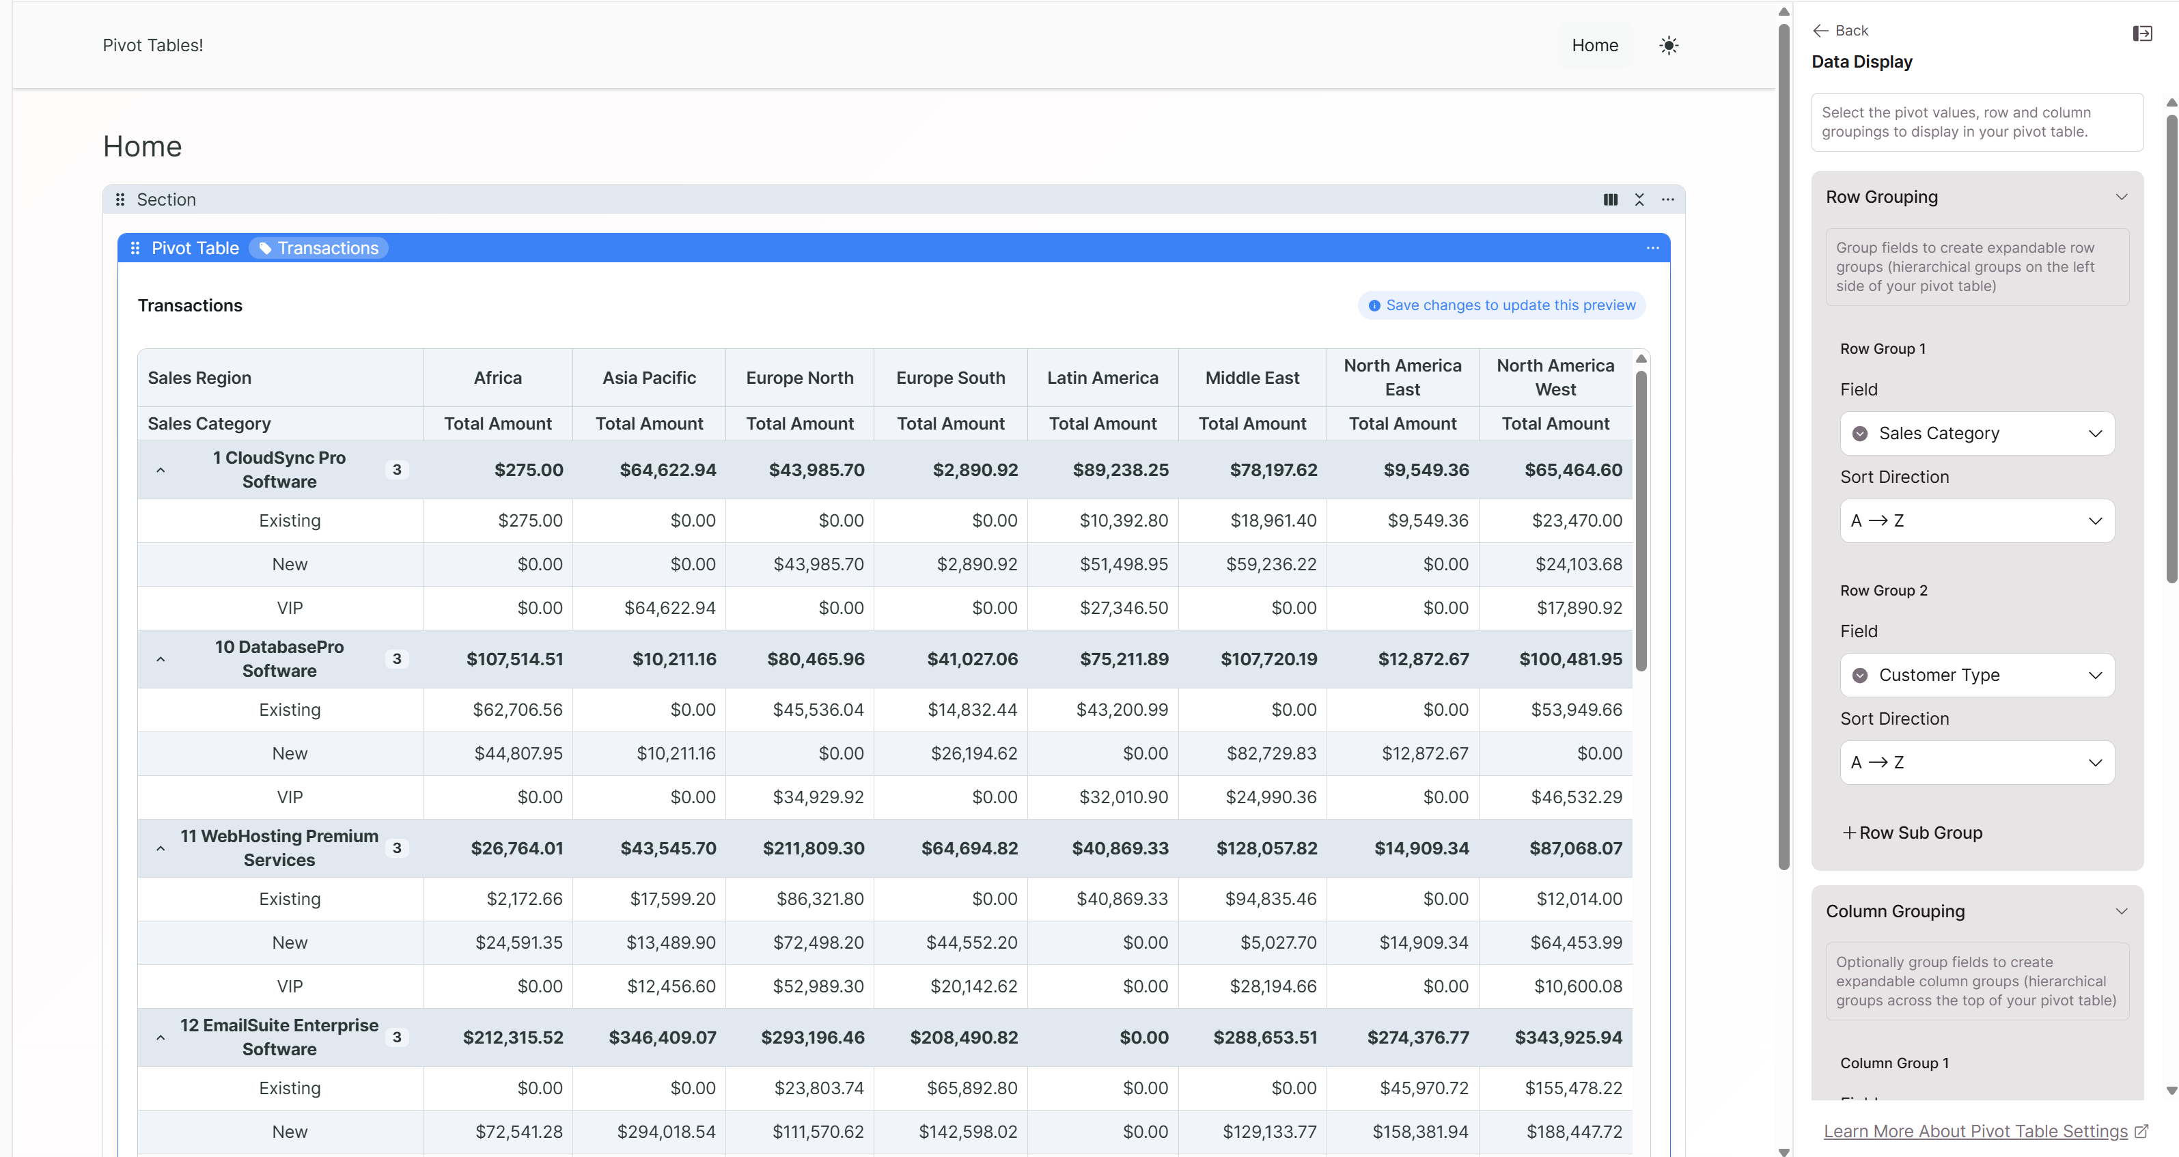2179x1157 pixels.
Task: Collapse the Row Grouping panel
Action: 2121,197
